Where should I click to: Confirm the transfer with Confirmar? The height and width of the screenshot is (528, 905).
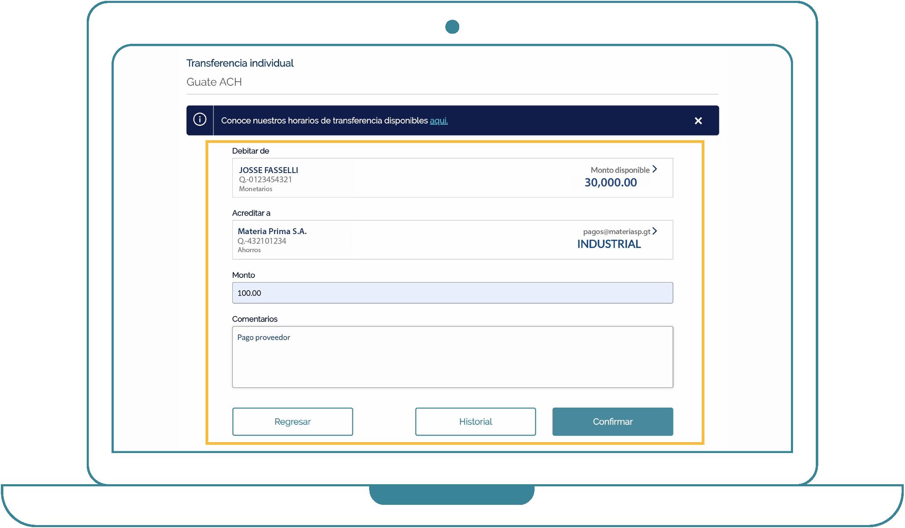coord(612,421)
